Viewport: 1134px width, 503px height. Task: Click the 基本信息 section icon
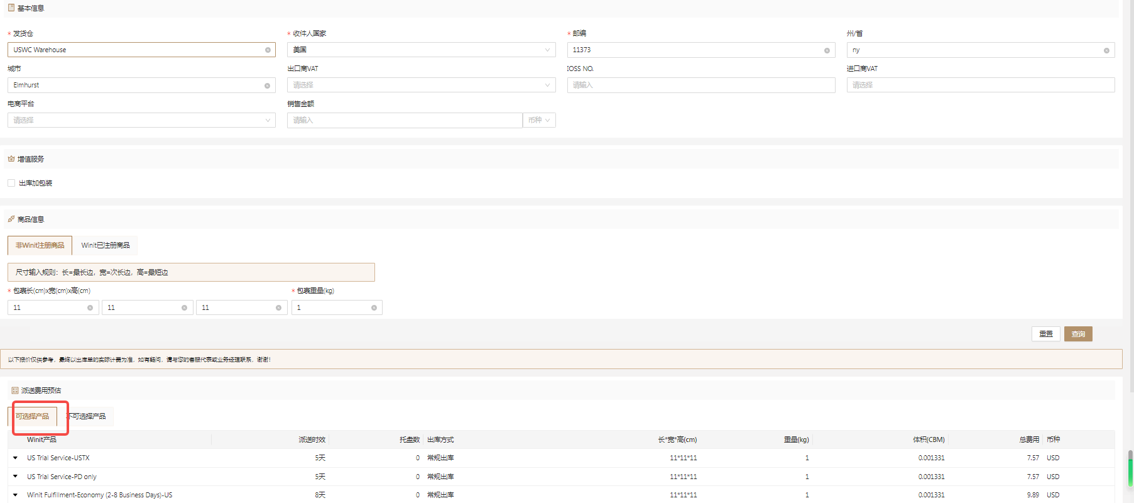click(11, 8)
